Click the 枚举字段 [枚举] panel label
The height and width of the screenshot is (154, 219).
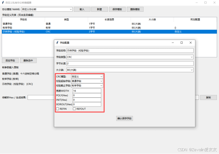pos(10,79)
